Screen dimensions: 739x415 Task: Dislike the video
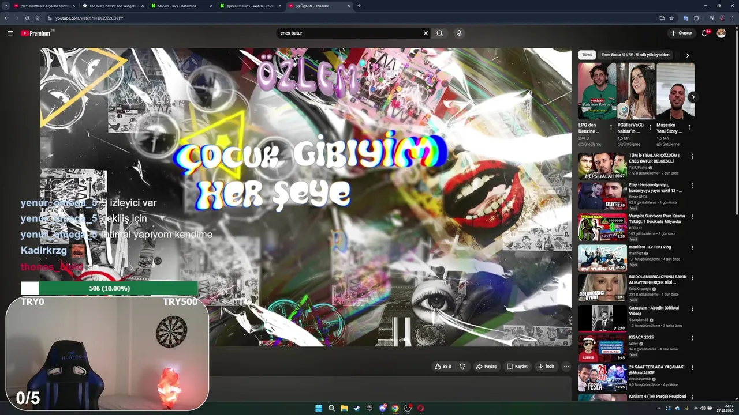tap(462, 366)
